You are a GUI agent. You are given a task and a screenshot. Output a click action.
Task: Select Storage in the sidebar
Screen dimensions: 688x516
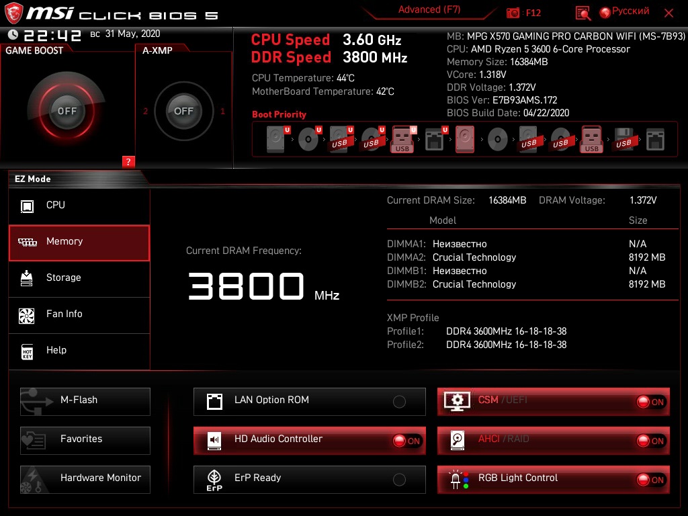click(x=79, y=277)
